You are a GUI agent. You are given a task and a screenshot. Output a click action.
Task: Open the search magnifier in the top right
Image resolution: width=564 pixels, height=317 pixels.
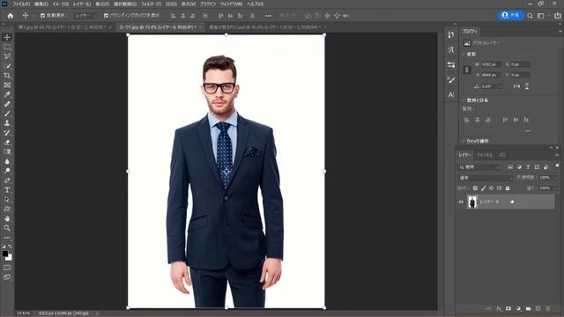tap(530, 16)
